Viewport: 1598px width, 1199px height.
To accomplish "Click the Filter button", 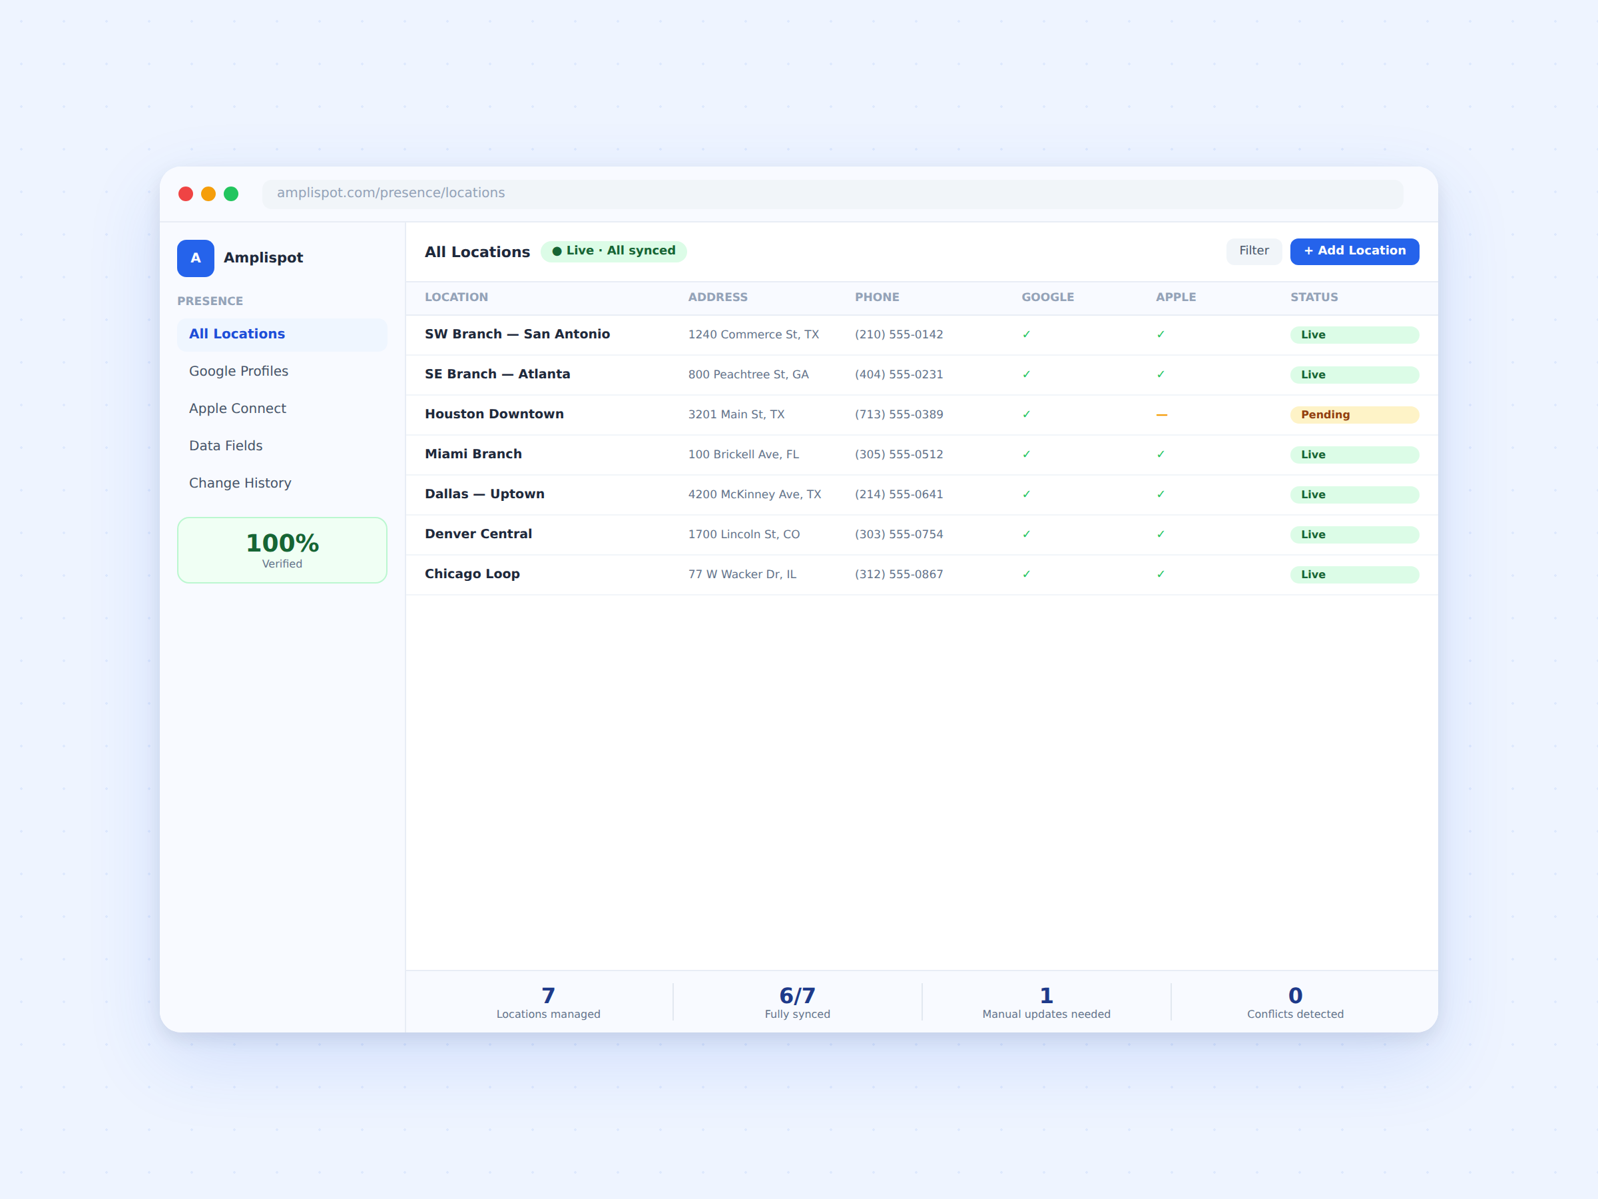I will [x=1253, y=250].
